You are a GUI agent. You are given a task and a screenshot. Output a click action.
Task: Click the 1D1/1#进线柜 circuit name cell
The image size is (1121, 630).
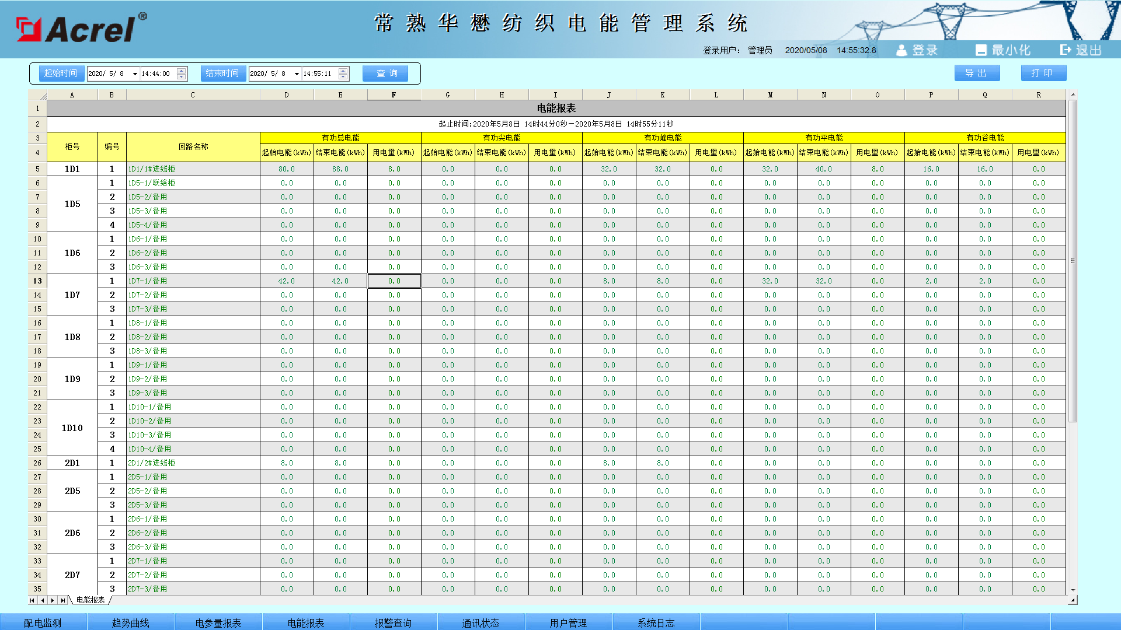[193, 169]
